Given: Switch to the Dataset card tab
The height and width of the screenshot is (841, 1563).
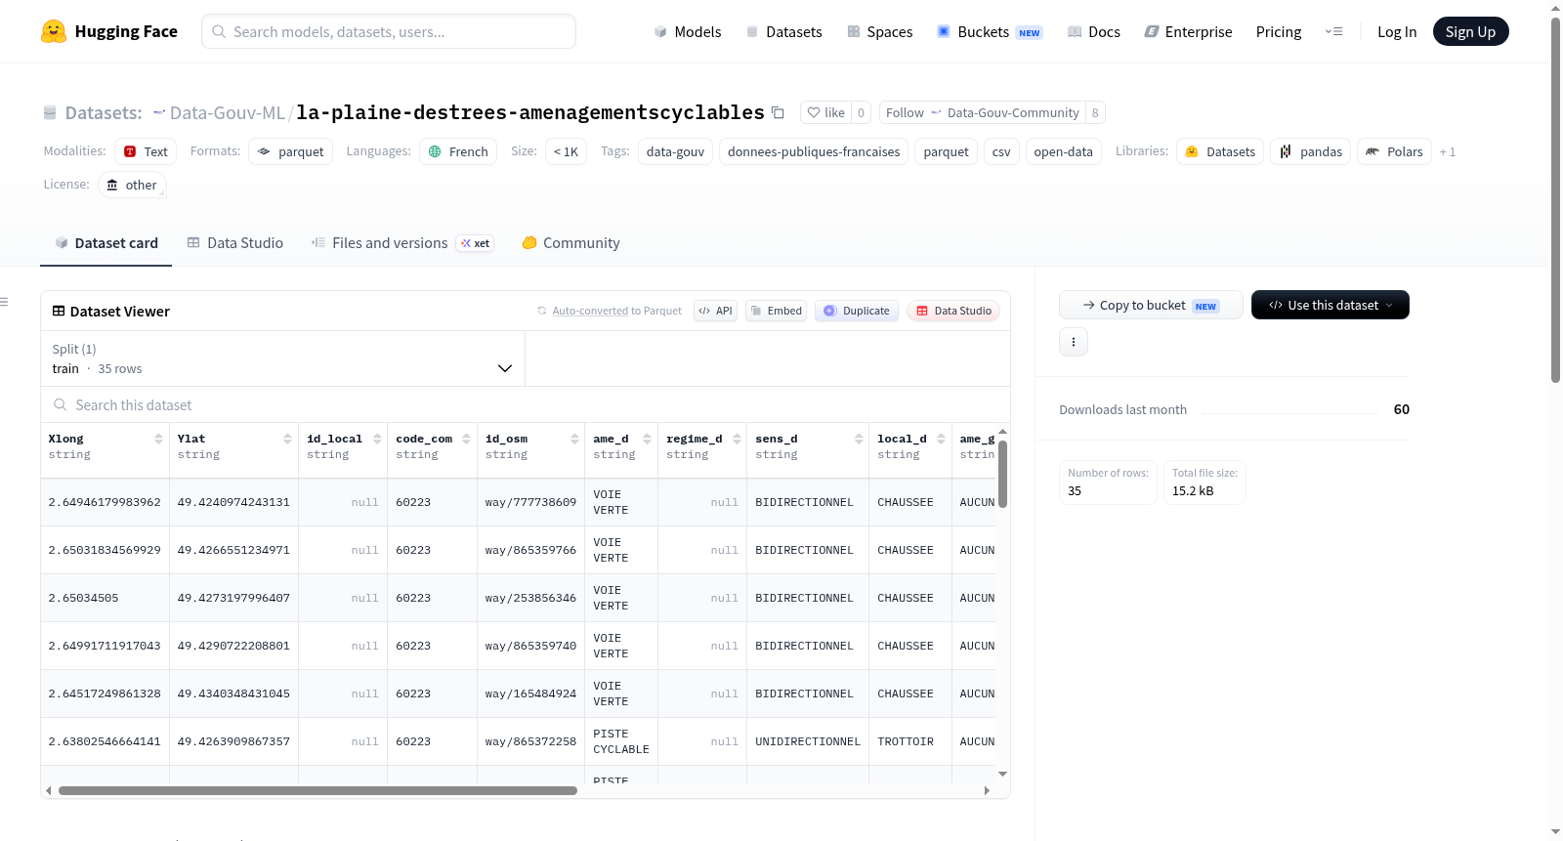Looking at the screenshot, I should (x=106, y=243).
